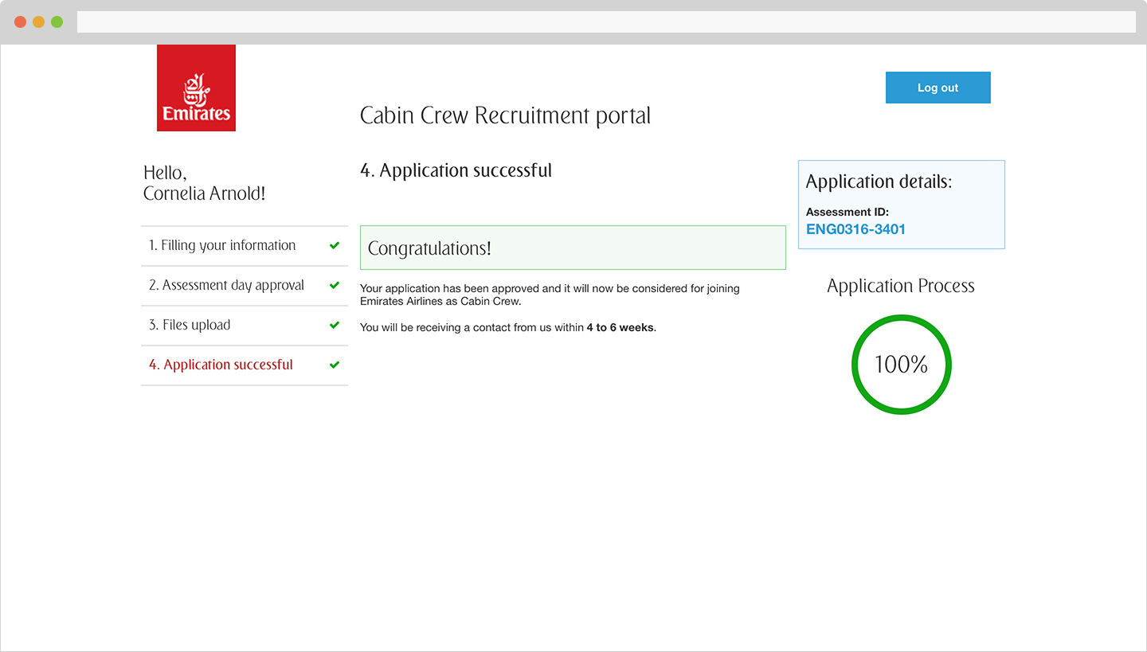The width and height of the screenshot is (1147, 652).
Task: Go to step 2. Assessment day approval
Action: (245, 286)
